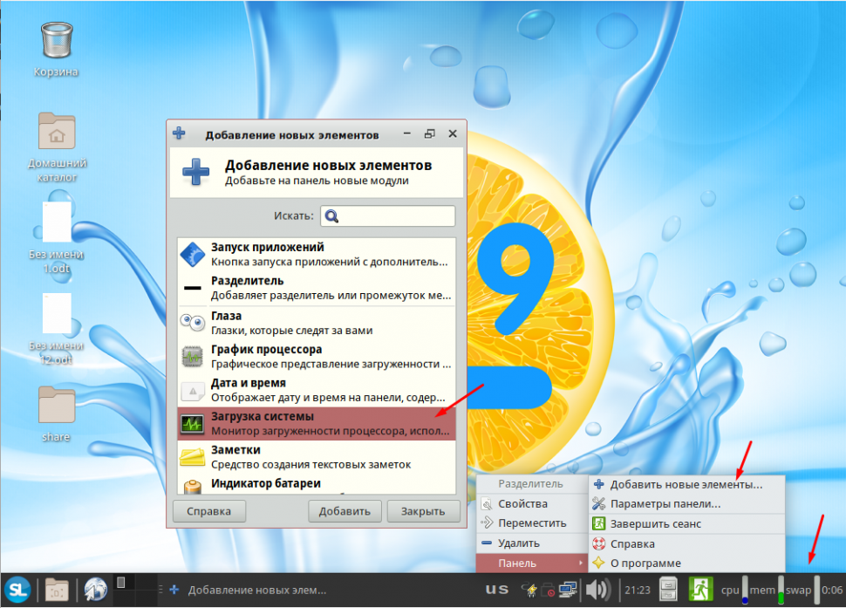
Task: Open the file manager launcher in taskbar
Action: [58, 590]
